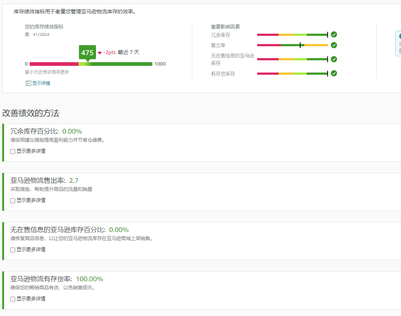Click the 售出率 green checkmark icon
This screenshot has height=316, width=401.
tap(334, 45)
